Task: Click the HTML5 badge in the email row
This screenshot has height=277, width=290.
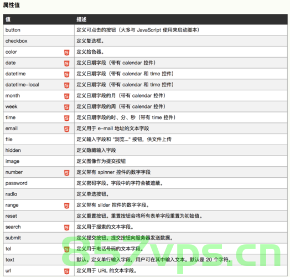Action: pos(67,129)
